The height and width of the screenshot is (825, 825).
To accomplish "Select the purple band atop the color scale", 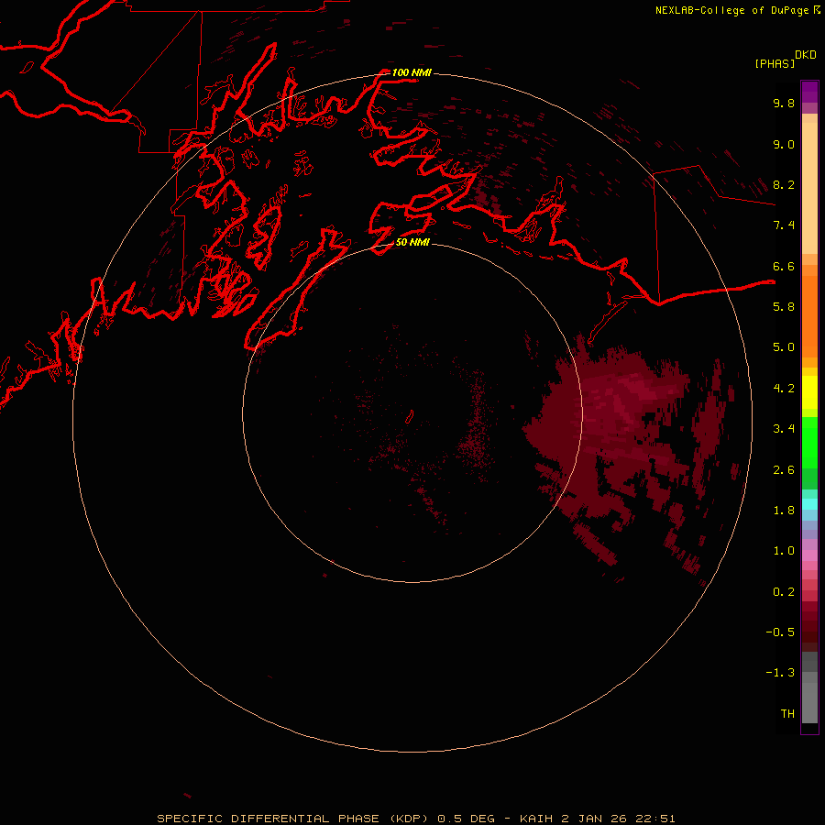I will [x=809, y=92].
